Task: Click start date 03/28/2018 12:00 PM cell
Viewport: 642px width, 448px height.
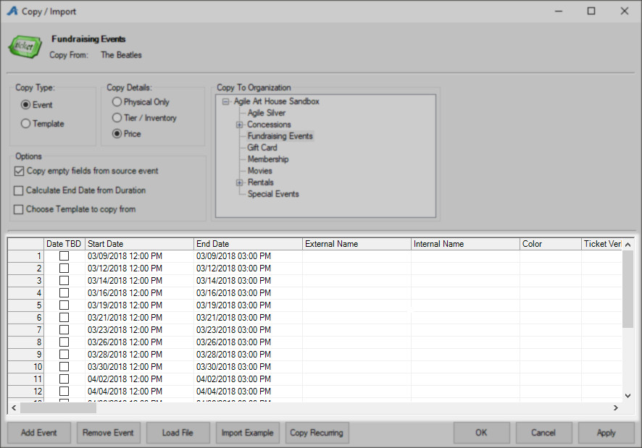Action: 139,355
